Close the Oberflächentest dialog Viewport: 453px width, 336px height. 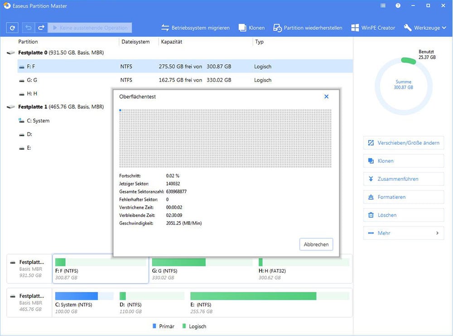pyautogui.click(x=326, y=96)
